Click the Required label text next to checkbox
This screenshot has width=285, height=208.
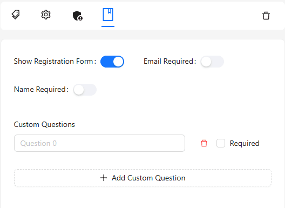pos(245,143)
